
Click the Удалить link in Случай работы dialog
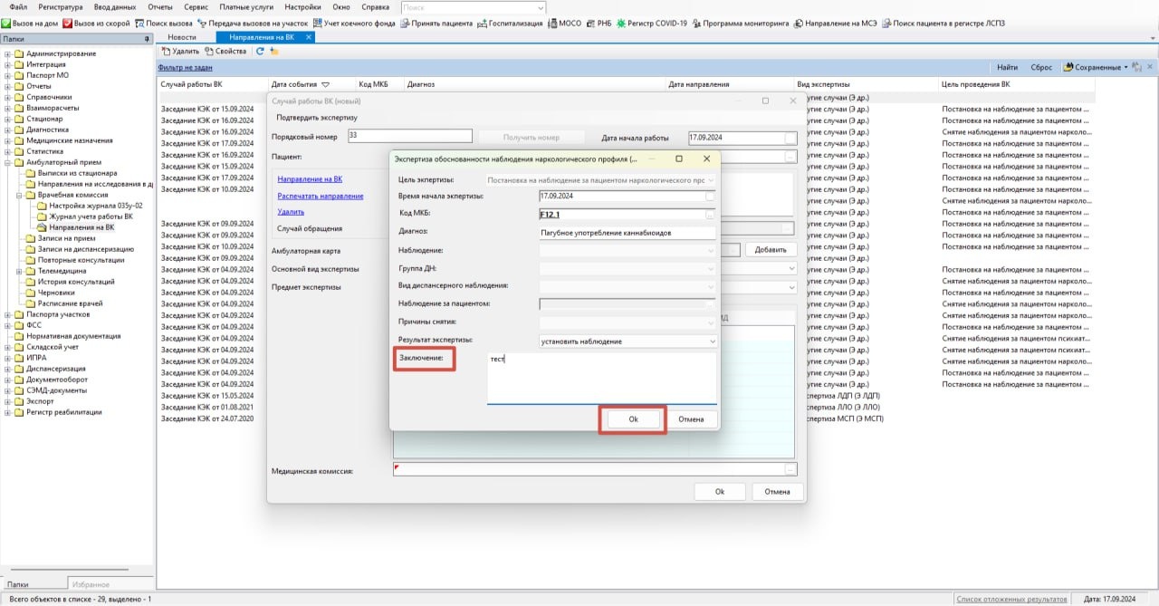coord(292,212)
